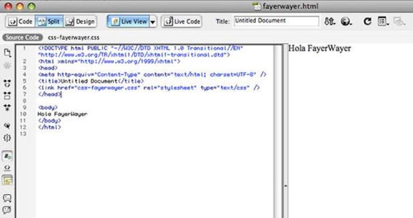The image size is (413, 218).
Task: Click the Collapse Selection icon
Action: point(7,95)
